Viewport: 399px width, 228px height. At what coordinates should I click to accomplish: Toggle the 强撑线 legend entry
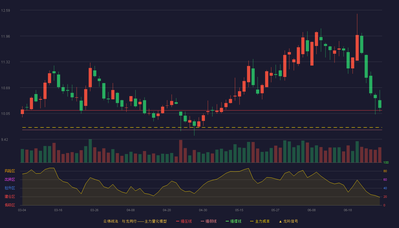coord(233,221)
